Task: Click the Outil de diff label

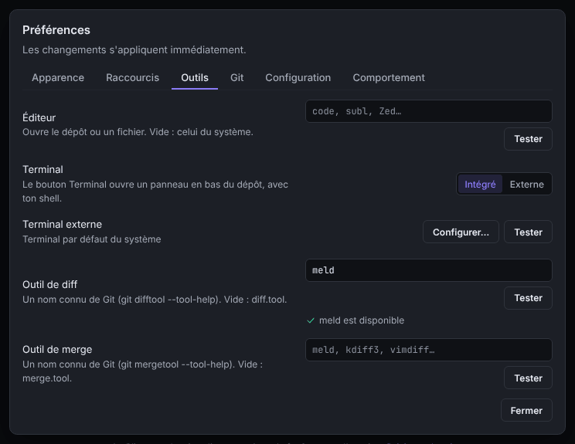Action: click(50, 285)
